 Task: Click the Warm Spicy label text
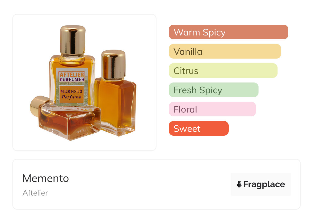point(200,32)
